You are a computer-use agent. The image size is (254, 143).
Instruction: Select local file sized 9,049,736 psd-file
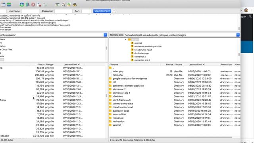52,136
